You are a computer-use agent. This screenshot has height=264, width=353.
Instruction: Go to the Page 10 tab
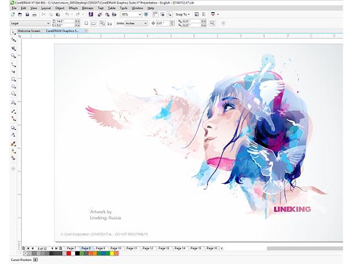pos(115,249)
